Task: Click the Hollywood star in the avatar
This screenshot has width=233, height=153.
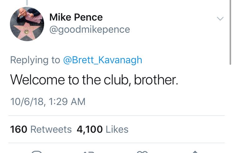Action: click(23, 31)
